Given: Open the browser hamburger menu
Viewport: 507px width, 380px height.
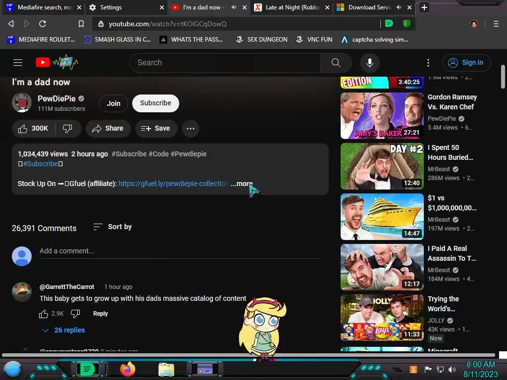Looking at the screenshot, I should (496, 24).
